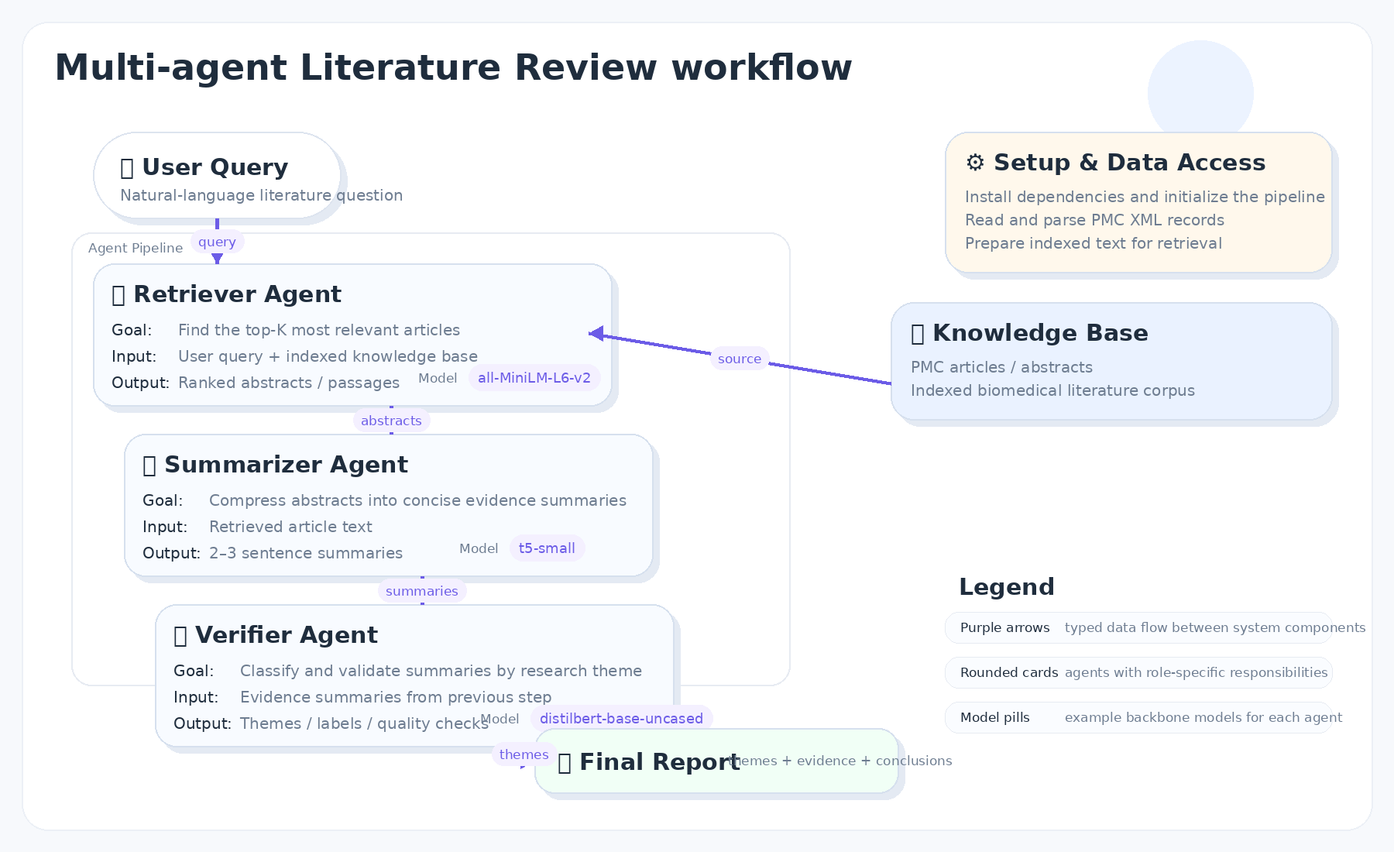This screenshot has width=1394, height=852.
Task: Click the "summaries" flow label
Action: (422, 591)
